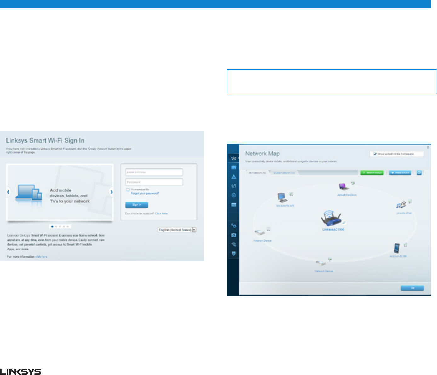437x375 pixels.
Task: Click next arrow on sign-in slideshow
Action: coord(111,192)
